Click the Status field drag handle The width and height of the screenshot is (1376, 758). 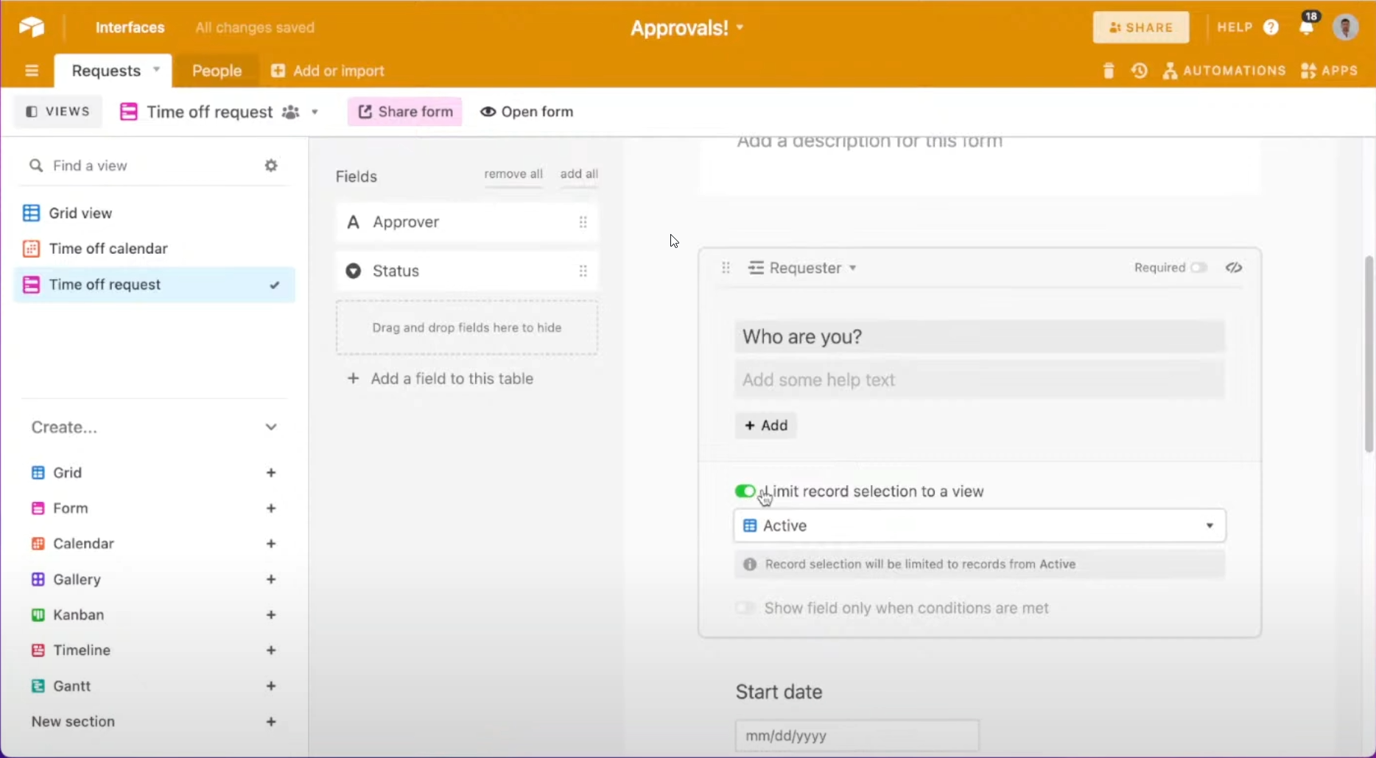(x=583, y=271)
